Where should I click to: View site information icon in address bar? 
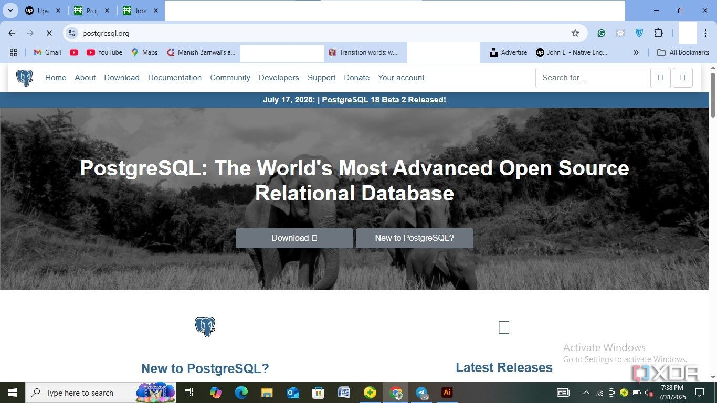point(72,33)
